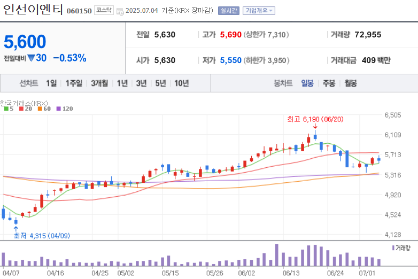418x279 pixels.
Task: Click the 거래량 volume legend marker
Action: [x=393, y=248]
